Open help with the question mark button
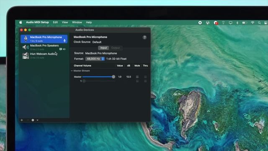Screen dimensions: 268x151 [x=144, y=37]
